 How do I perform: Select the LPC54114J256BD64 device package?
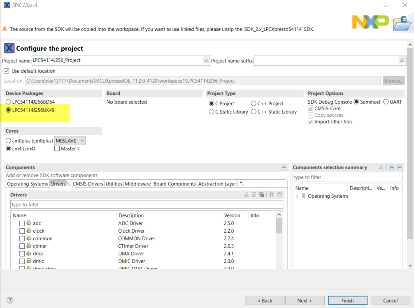point(8,102)
